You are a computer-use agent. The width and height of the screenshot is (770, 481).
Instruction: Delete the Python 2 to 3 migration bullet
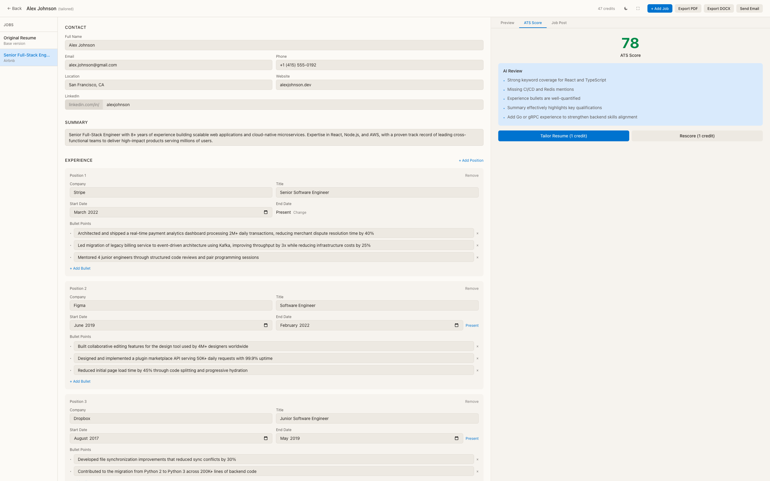point(477,471)
